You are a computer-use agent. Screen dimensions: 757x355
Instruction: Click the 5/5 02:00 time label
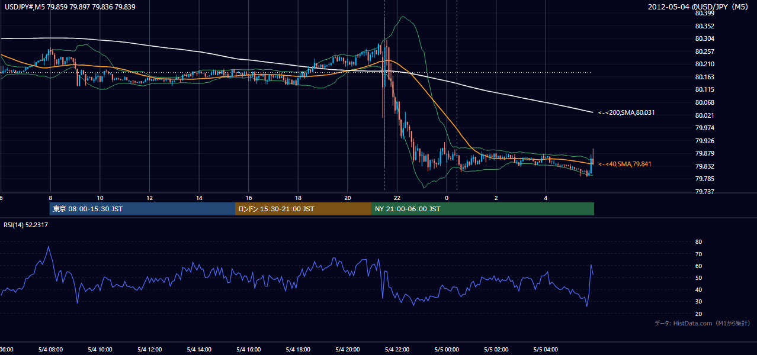(496, 350)
